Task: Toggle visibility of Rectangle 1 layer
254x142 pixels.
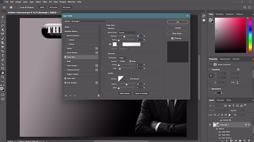Action: click(210, 125)
